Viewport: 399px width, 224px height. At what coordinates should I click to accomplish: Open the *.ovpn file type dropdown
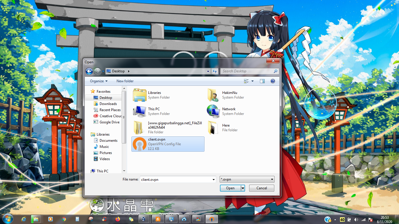[247, 179]
